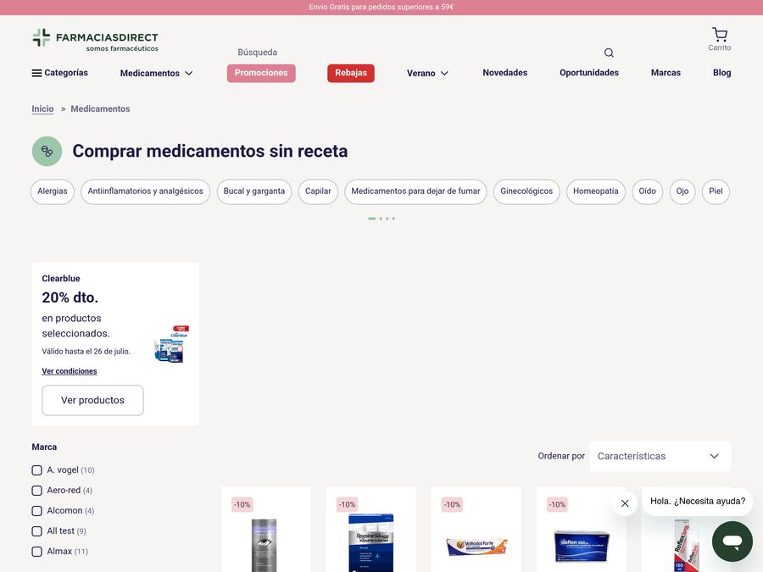Click the green pills category icon
Image resolution: width=763 pixels, height=572 pixels.
[x=47, y=152]
